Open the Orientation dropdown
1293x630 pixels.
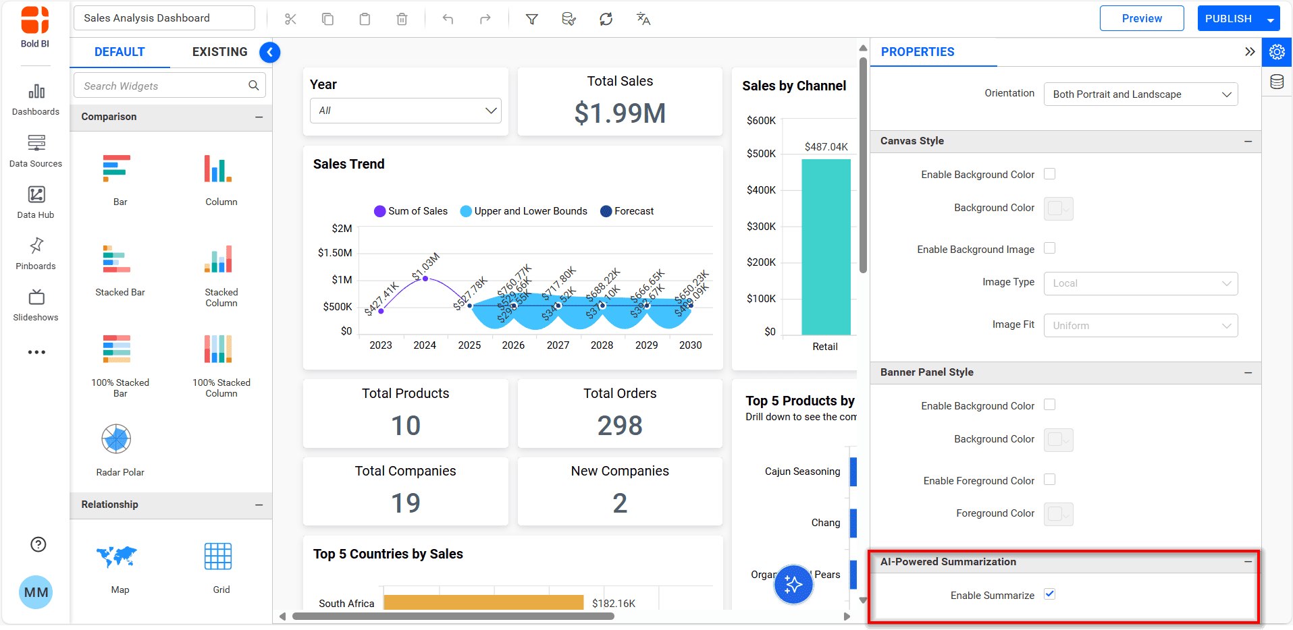pos(1140,94)
